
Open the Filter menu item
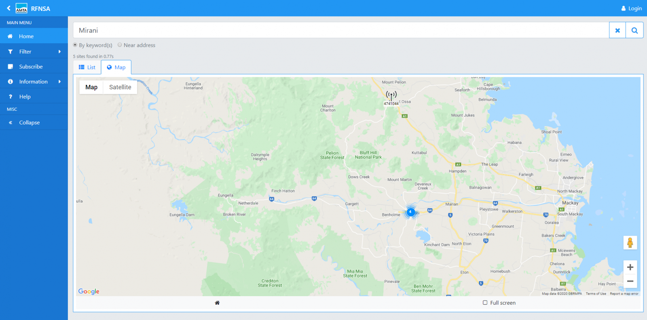34,52
